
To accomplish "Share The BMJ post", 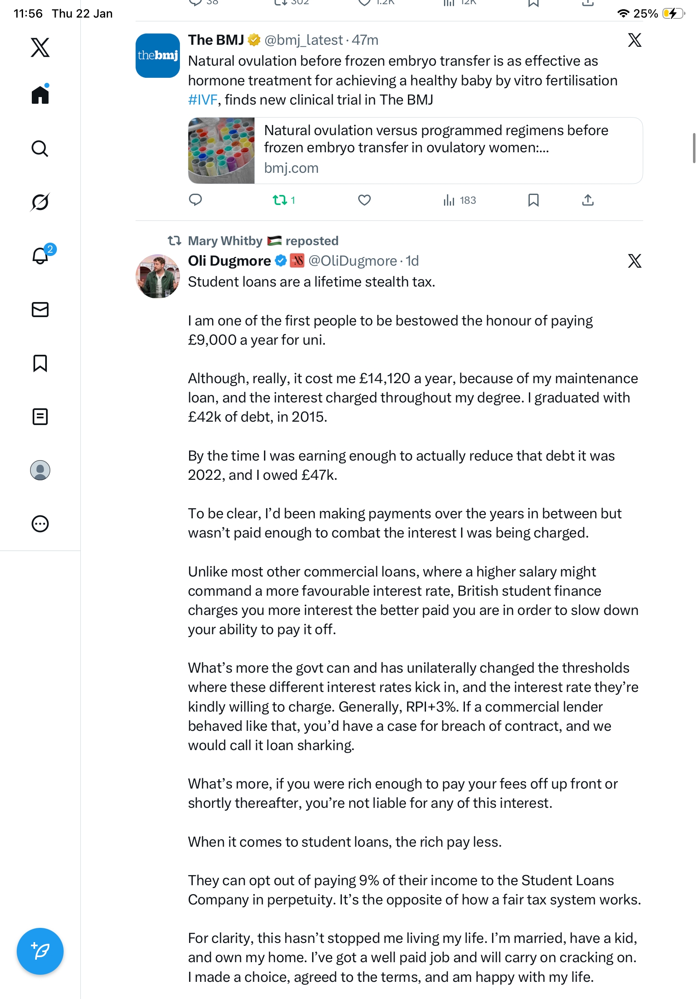I will point(588,200).
